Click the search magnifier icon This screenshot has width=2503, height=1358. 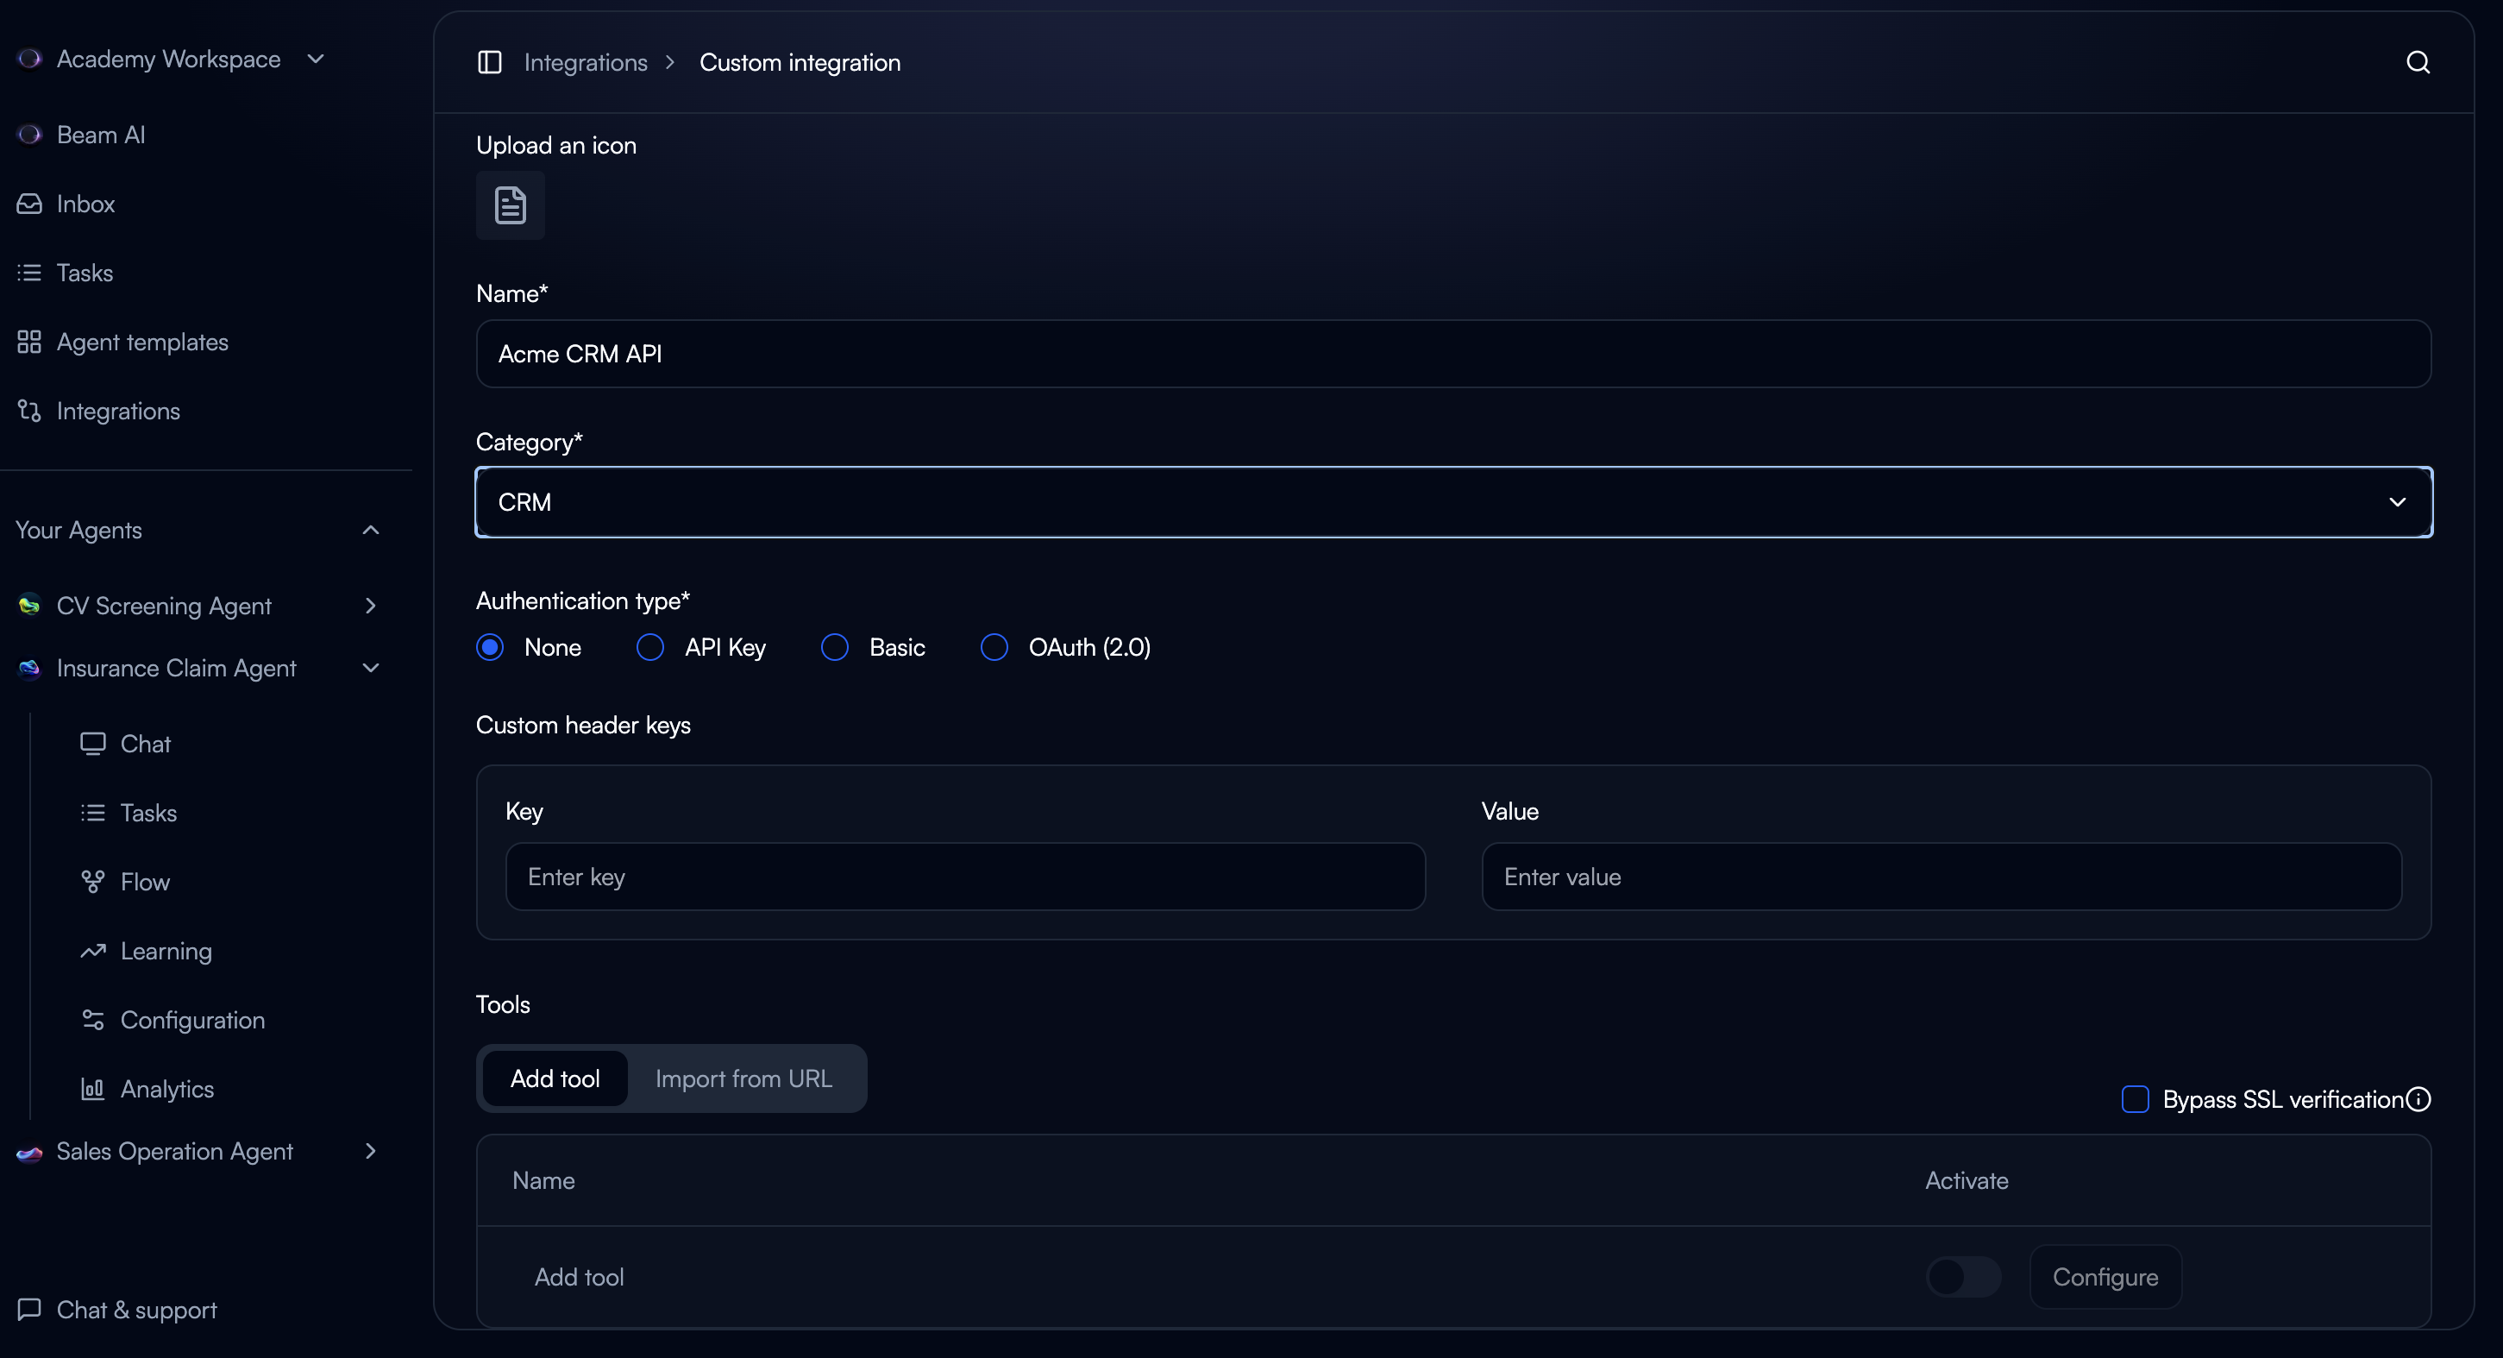tap(2418, 62)
